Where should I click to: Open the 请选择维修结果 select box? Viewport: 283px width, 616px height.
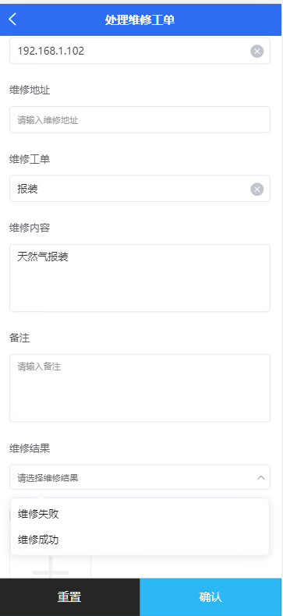click(140, 477)
